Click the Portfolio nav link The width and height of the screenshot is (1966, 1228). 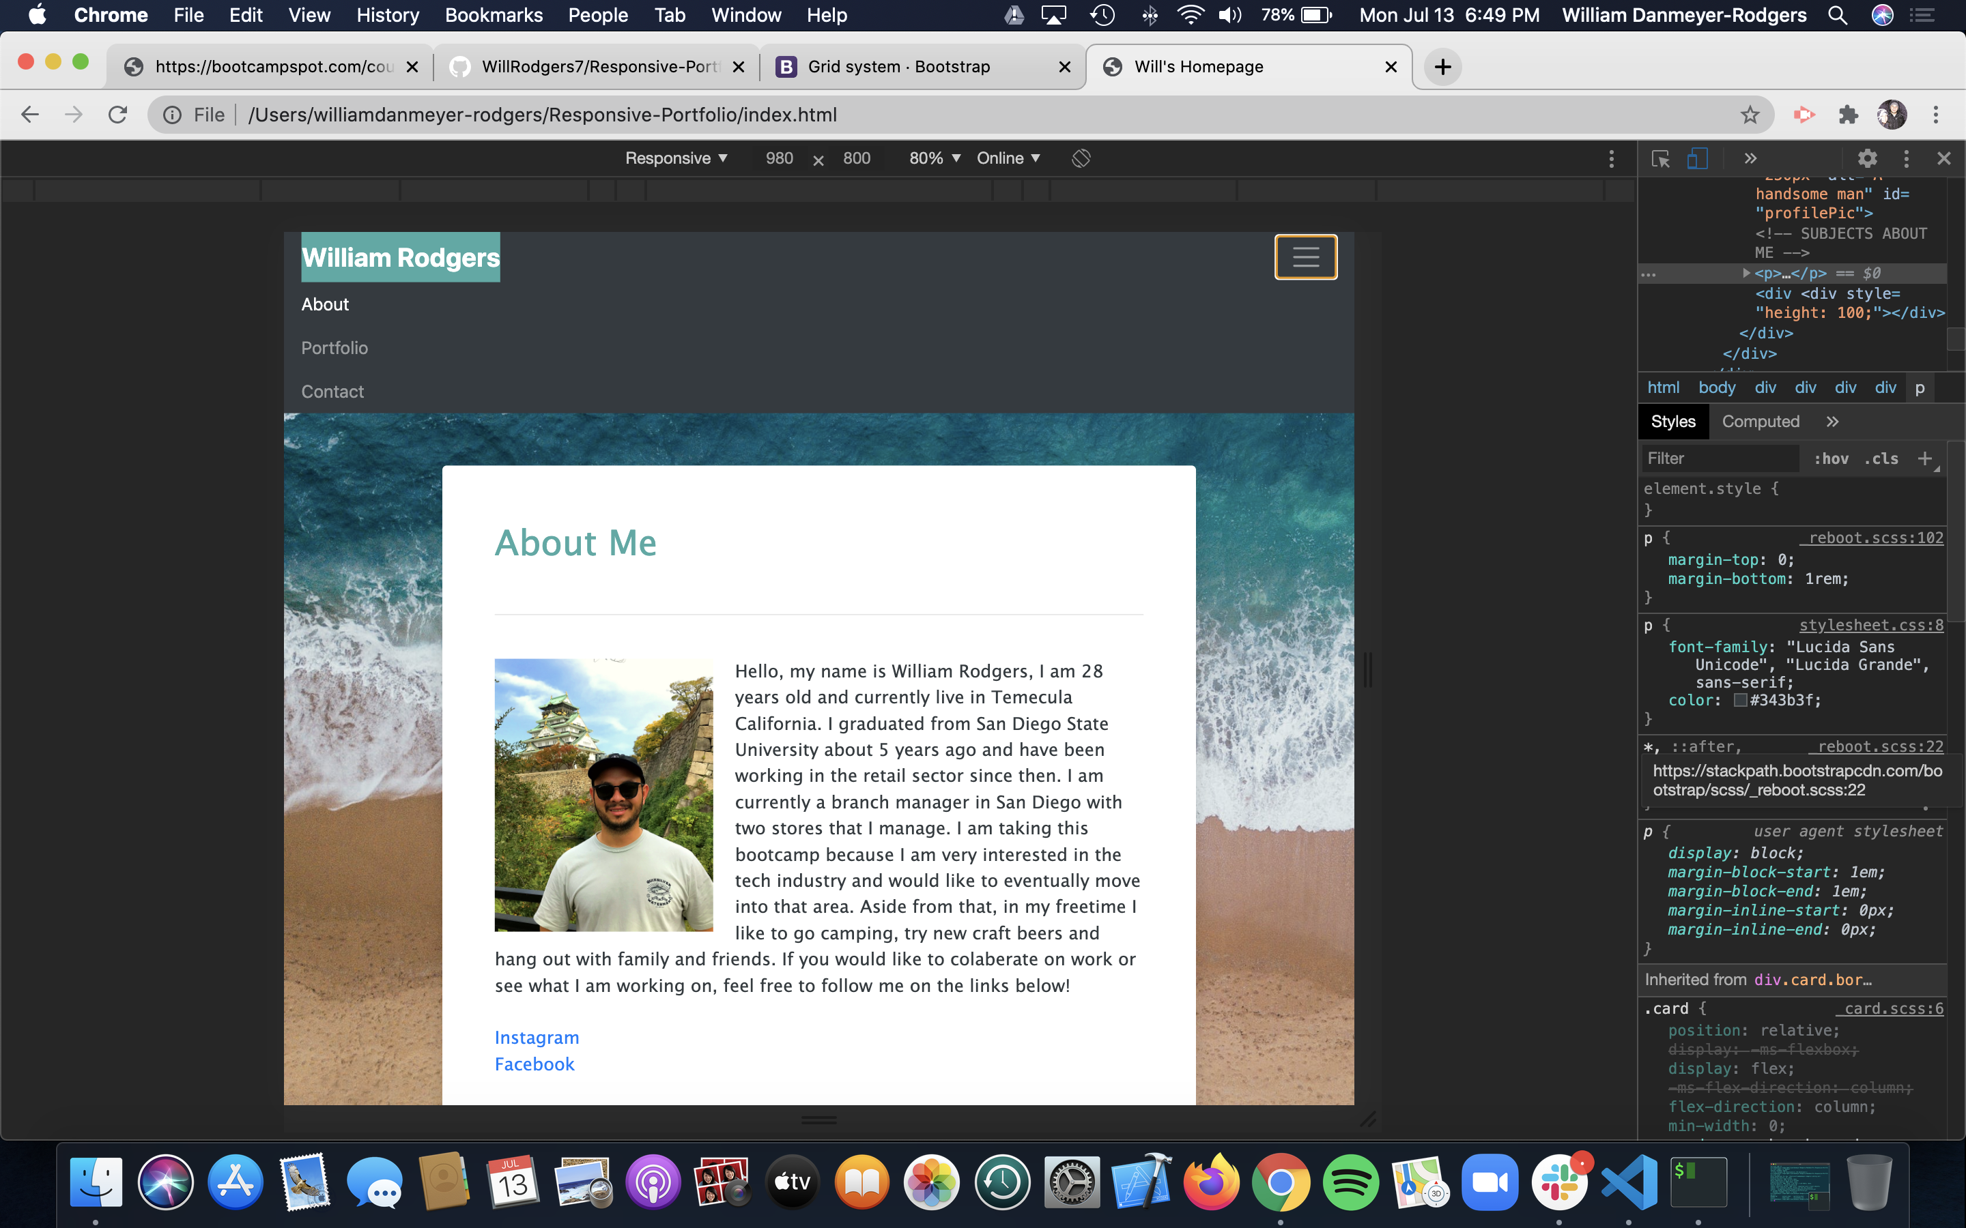334,348
